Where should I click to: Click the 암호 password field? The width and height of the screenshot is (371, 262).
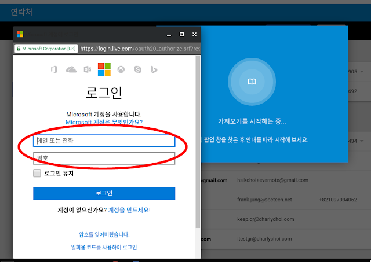pyautogui.click(x=104, y=158)
